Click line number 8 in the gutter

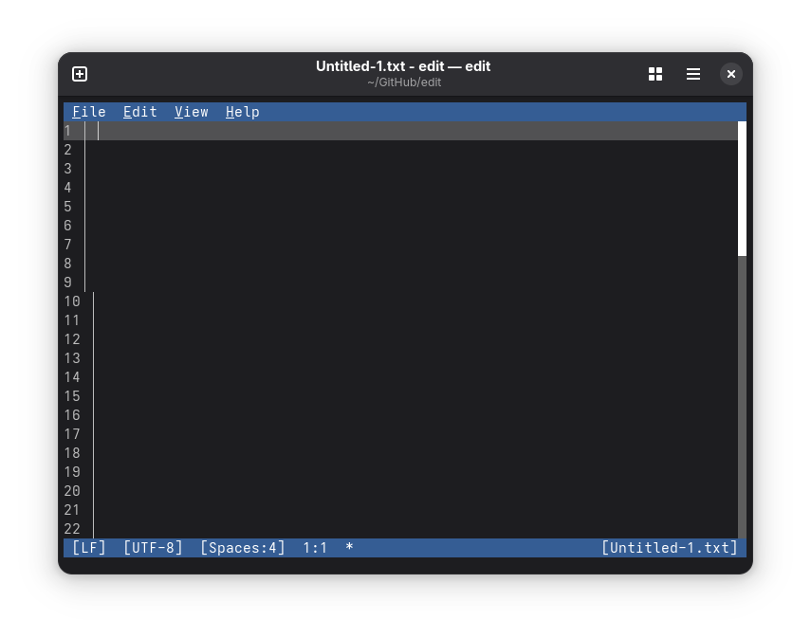click(67, 264)
